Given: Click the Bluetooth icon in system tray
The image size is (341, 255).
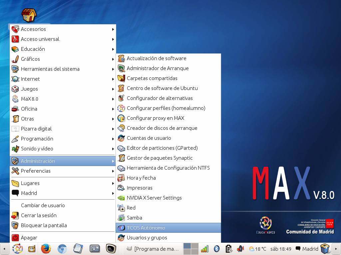Looking at the screenshot, I should pos(216,248).
